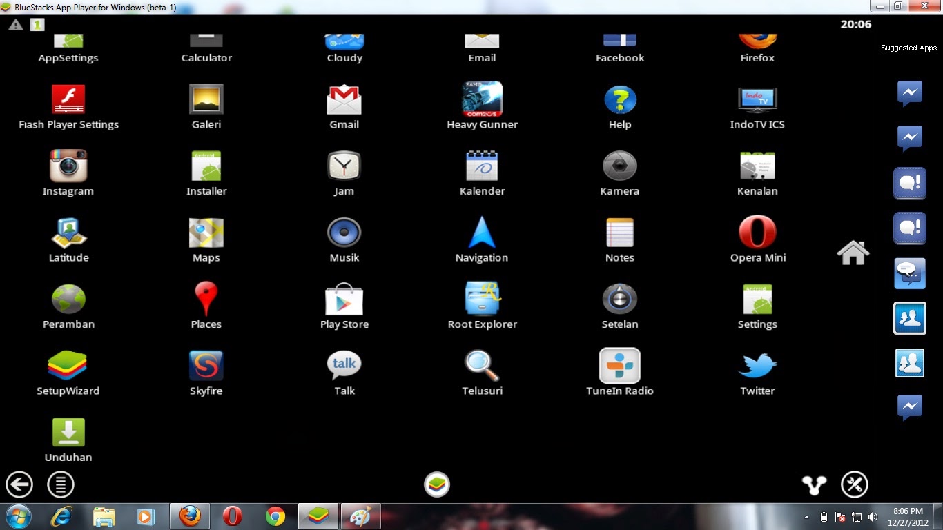Switch to Paint in the taskbar
The width and height of the screenshot is (943, 530).
(360, 516)
